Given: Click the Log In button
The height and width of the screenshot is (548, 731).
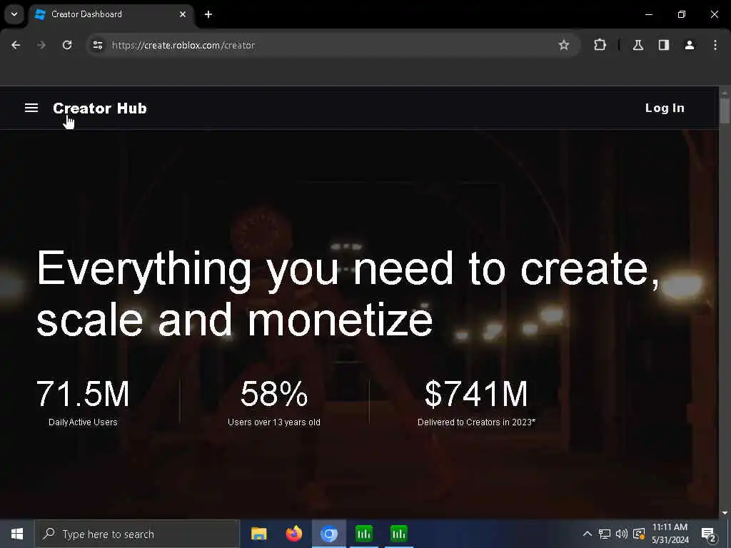Looking at the screenshot, I should pos(665,108).
